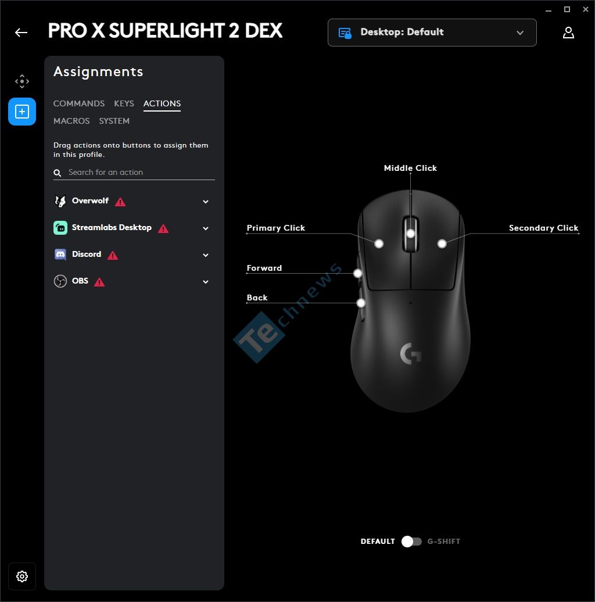Select the Secondary Click button marker
The image size is (595, 602).
pos(442,244)
